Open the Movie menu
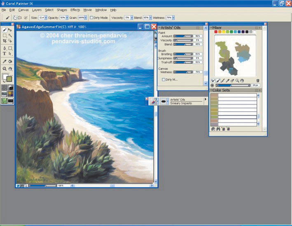The height and width of the screenshot is (226, 292). click(x=88, y=10)
